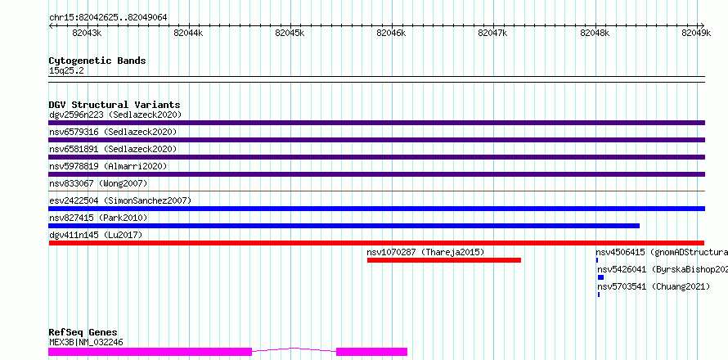This screenshot has height=360, width=728.
Task: Click the 82048k ruler tick label
Action: [595, 33]
